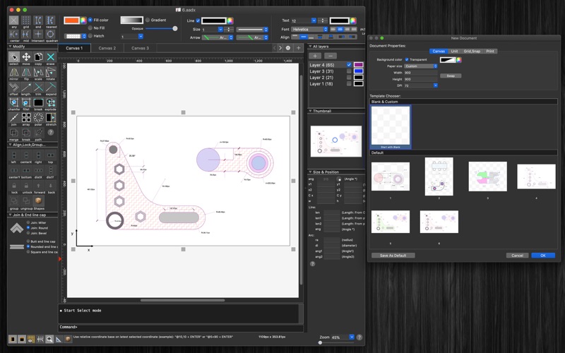Confirm with the 'OK' button
Image resolution: width=565 pixels, height=353 pixels.
tap(543, 256)
